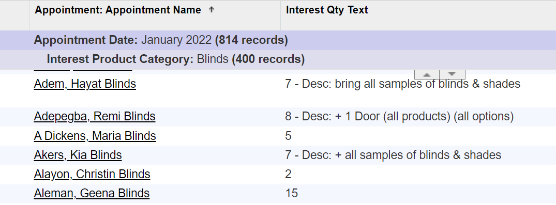Select the Interest Qty Text column header
Image resolution: width=556 pixels, height=205 pixels.
pyautogui.click(x=327, y=10)
